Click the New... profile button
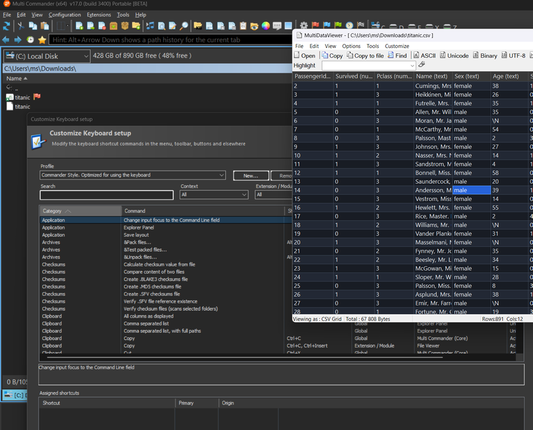533x430 pixels. pyautogui.click(x=251, y=176)
